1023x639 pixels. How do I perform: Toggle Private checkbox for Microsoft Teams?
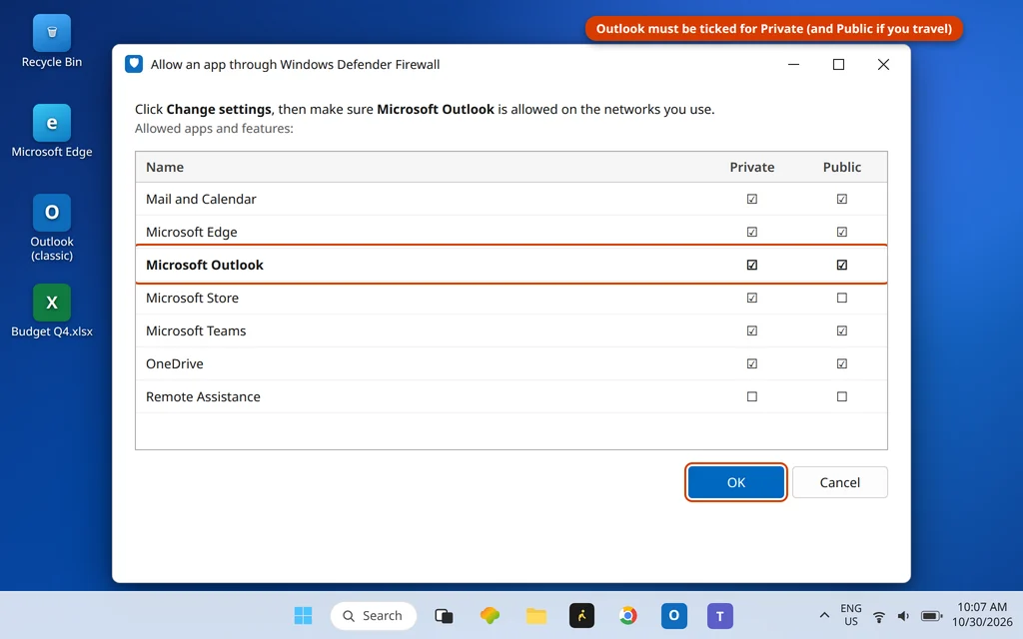click(752, 330)
